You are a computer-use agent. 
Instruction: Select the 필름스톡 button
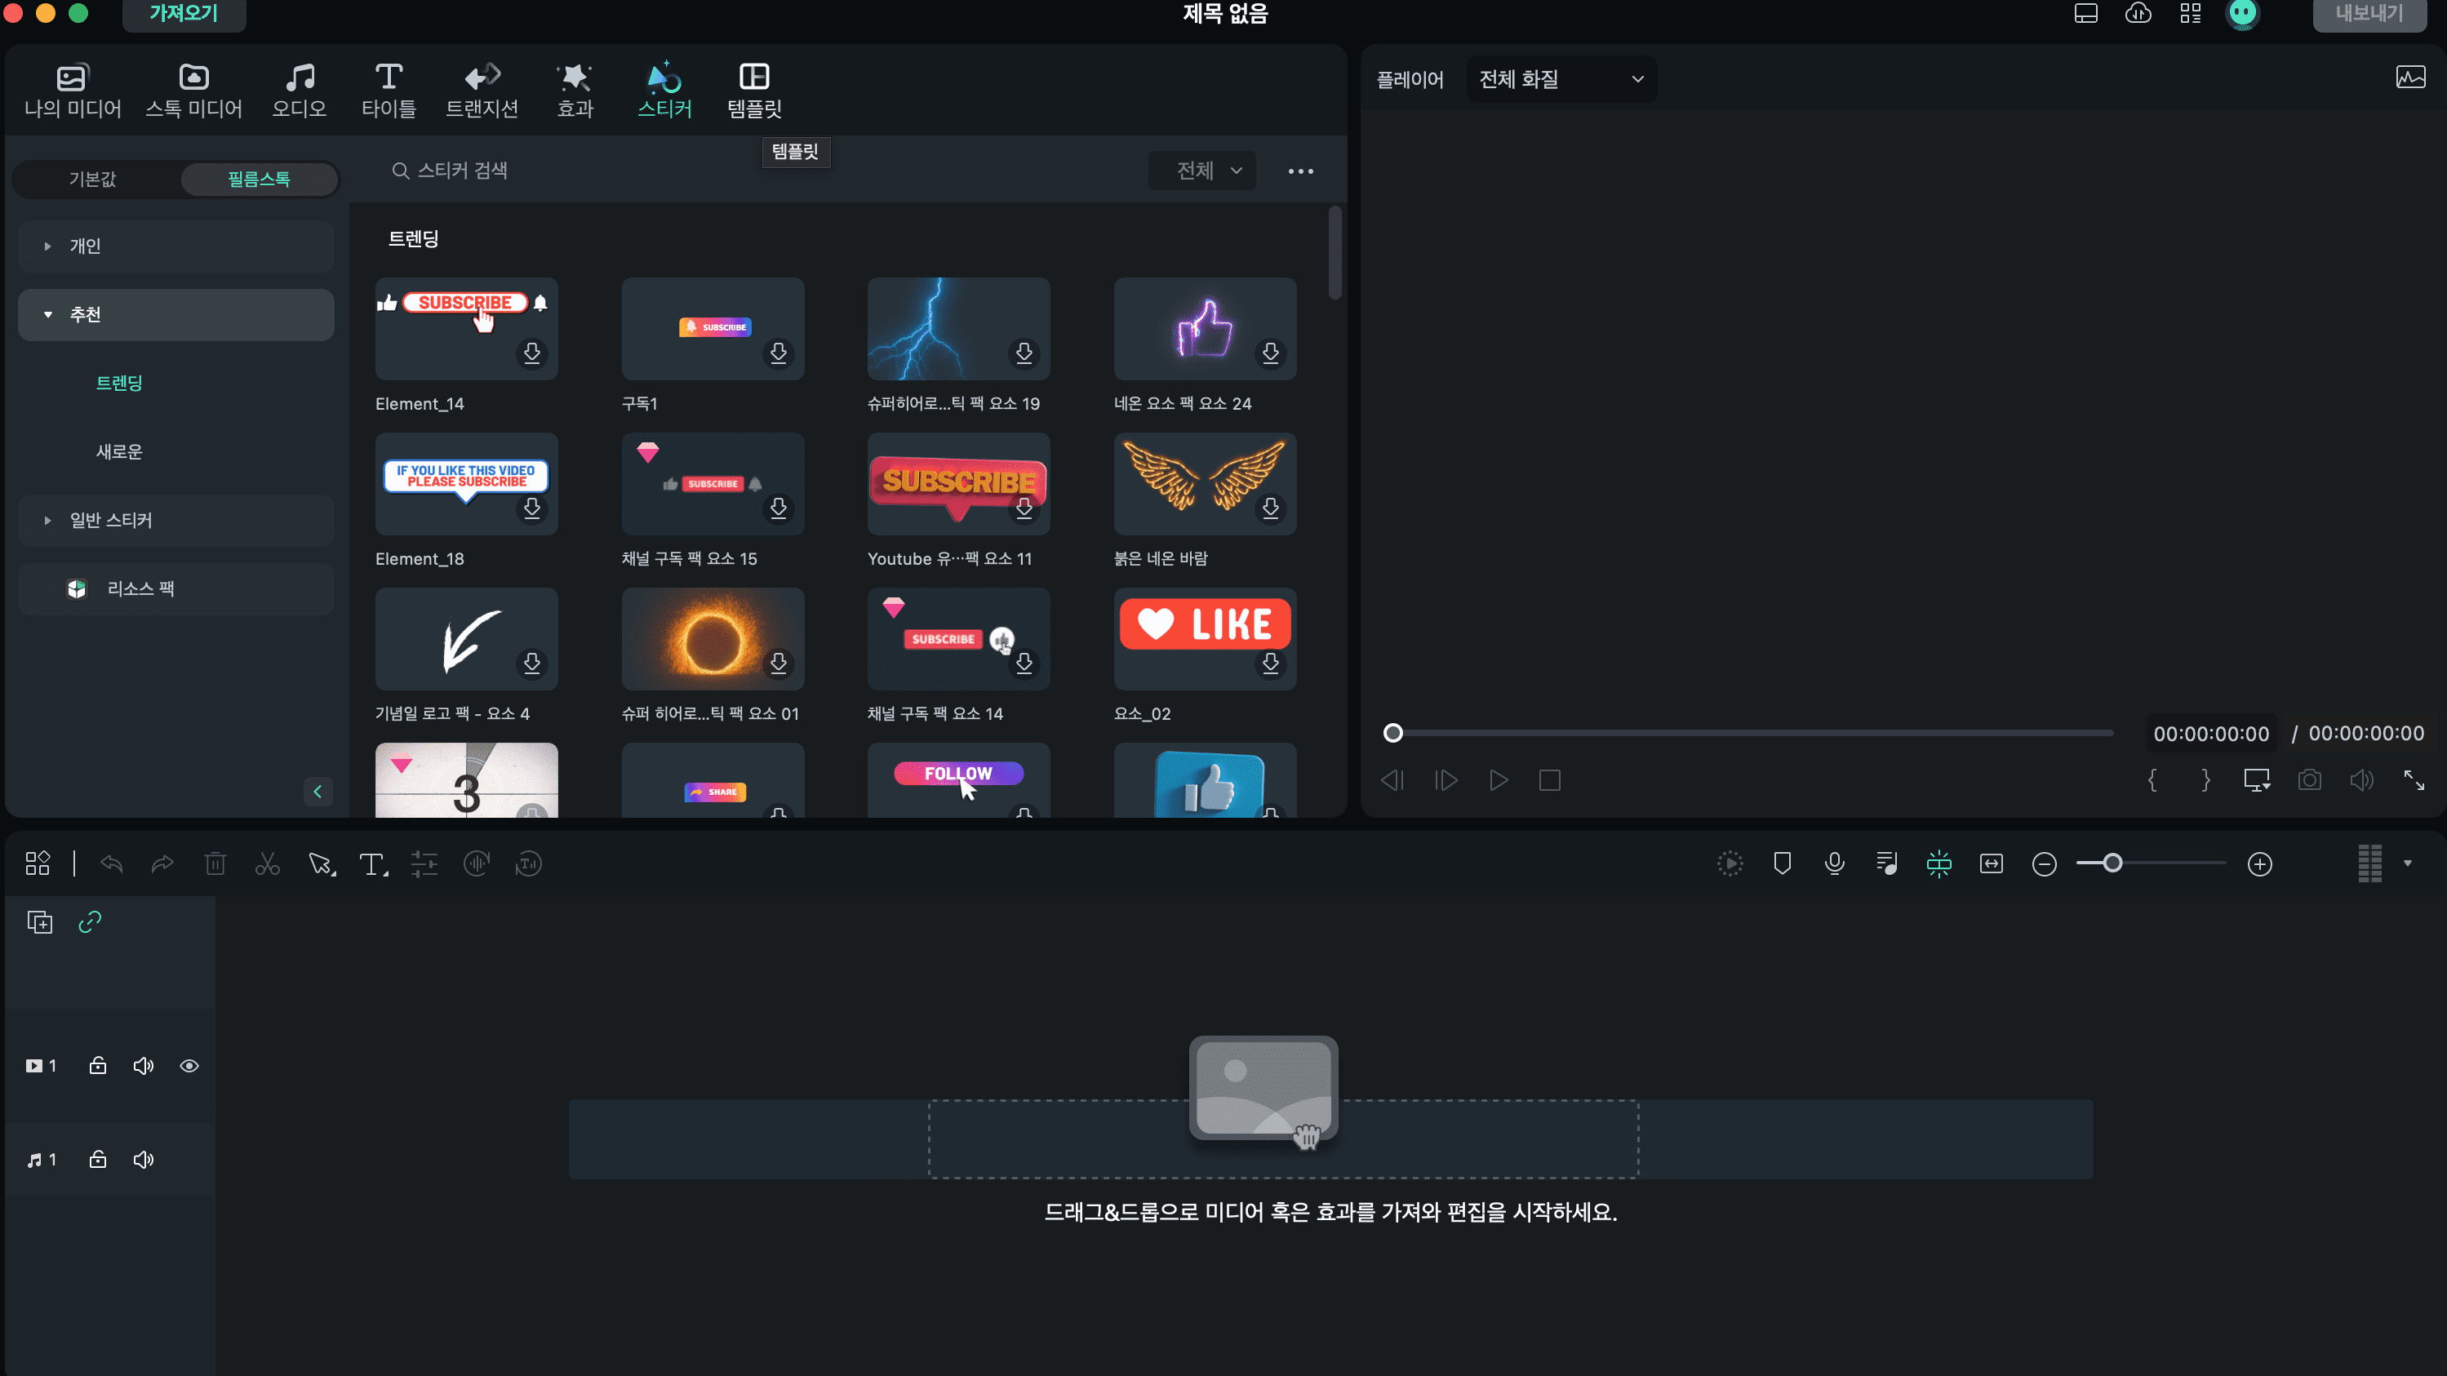pyautogui.click(x=259, y=179)
